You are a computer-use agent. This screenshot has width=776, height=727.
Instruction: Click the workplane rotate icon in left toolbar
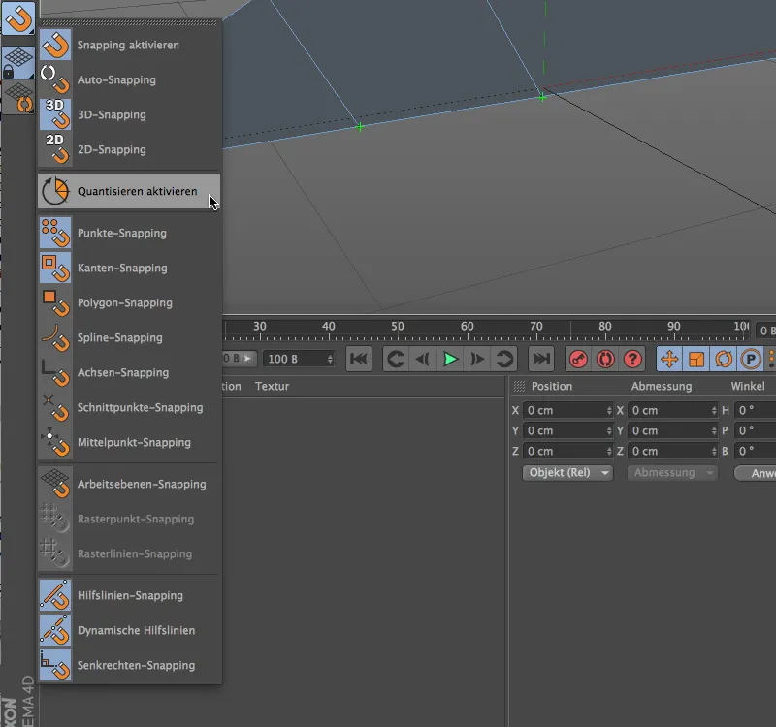click(18, 98)
